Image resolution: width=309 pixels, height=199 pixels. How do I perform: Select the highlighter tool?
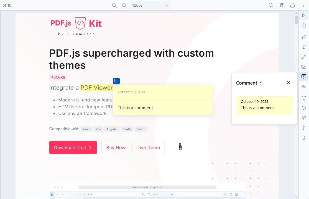click(304, 37)
